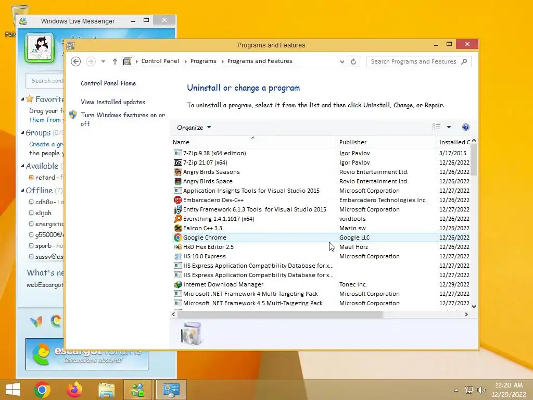Click Publisher cell voidtools
This screenshot has width=533, height=400.
click(352, 219)
